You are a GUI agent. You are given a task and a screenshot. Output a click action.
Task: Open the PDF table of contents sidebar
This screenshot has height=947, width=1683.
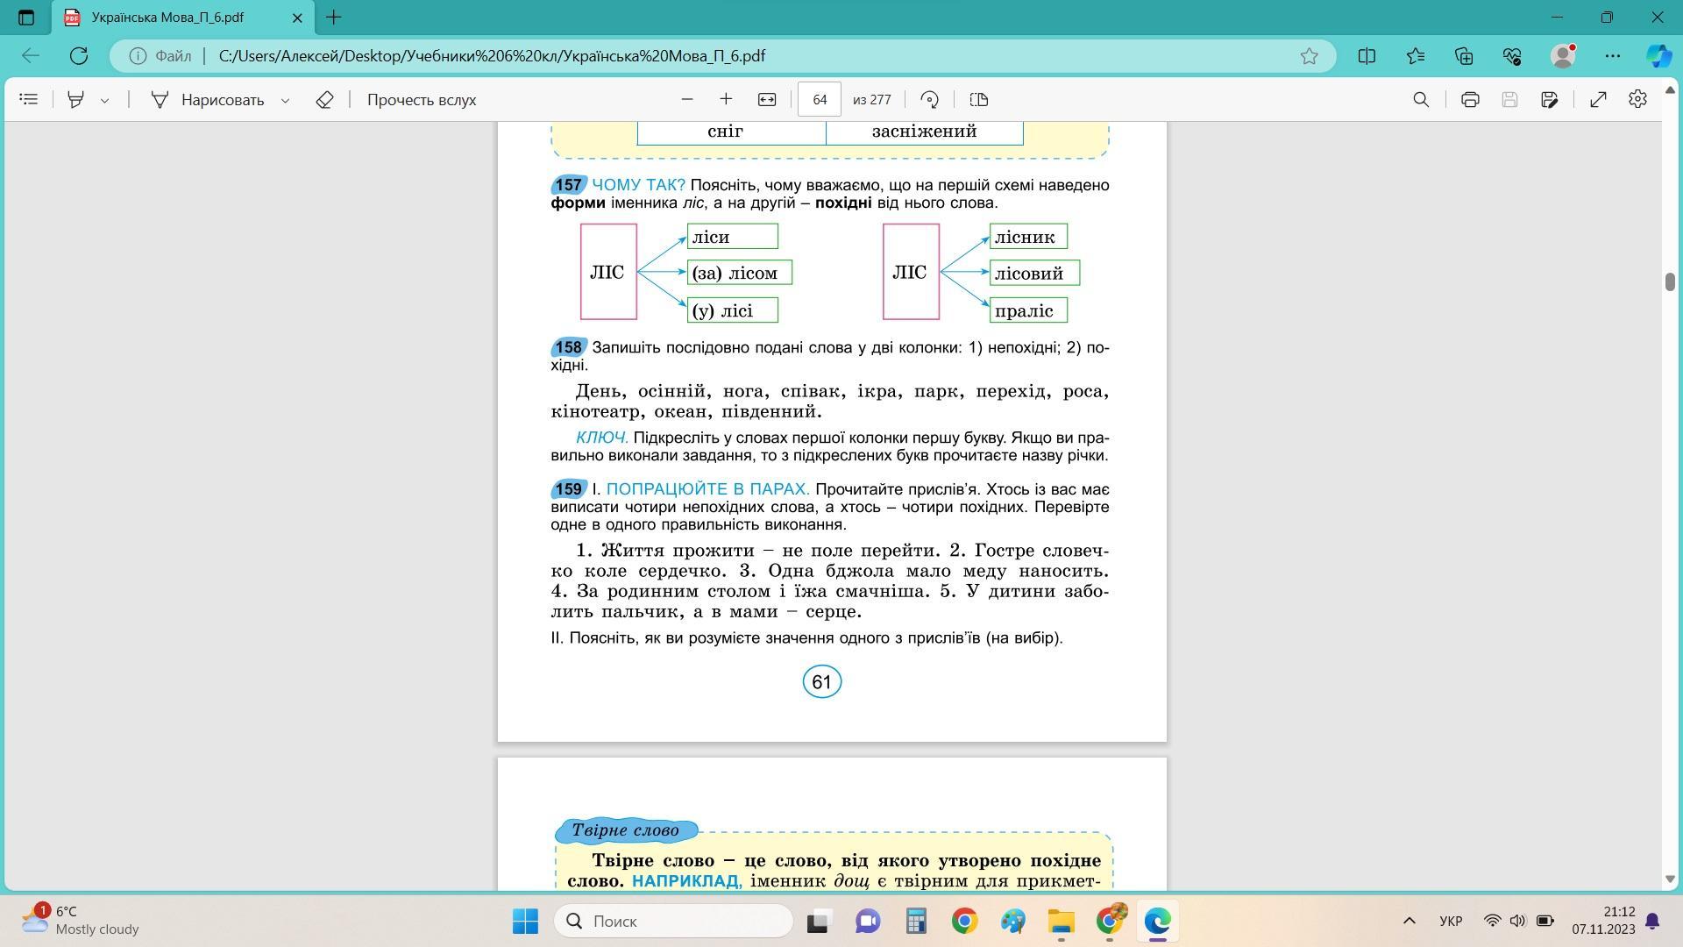coord(28,100)
